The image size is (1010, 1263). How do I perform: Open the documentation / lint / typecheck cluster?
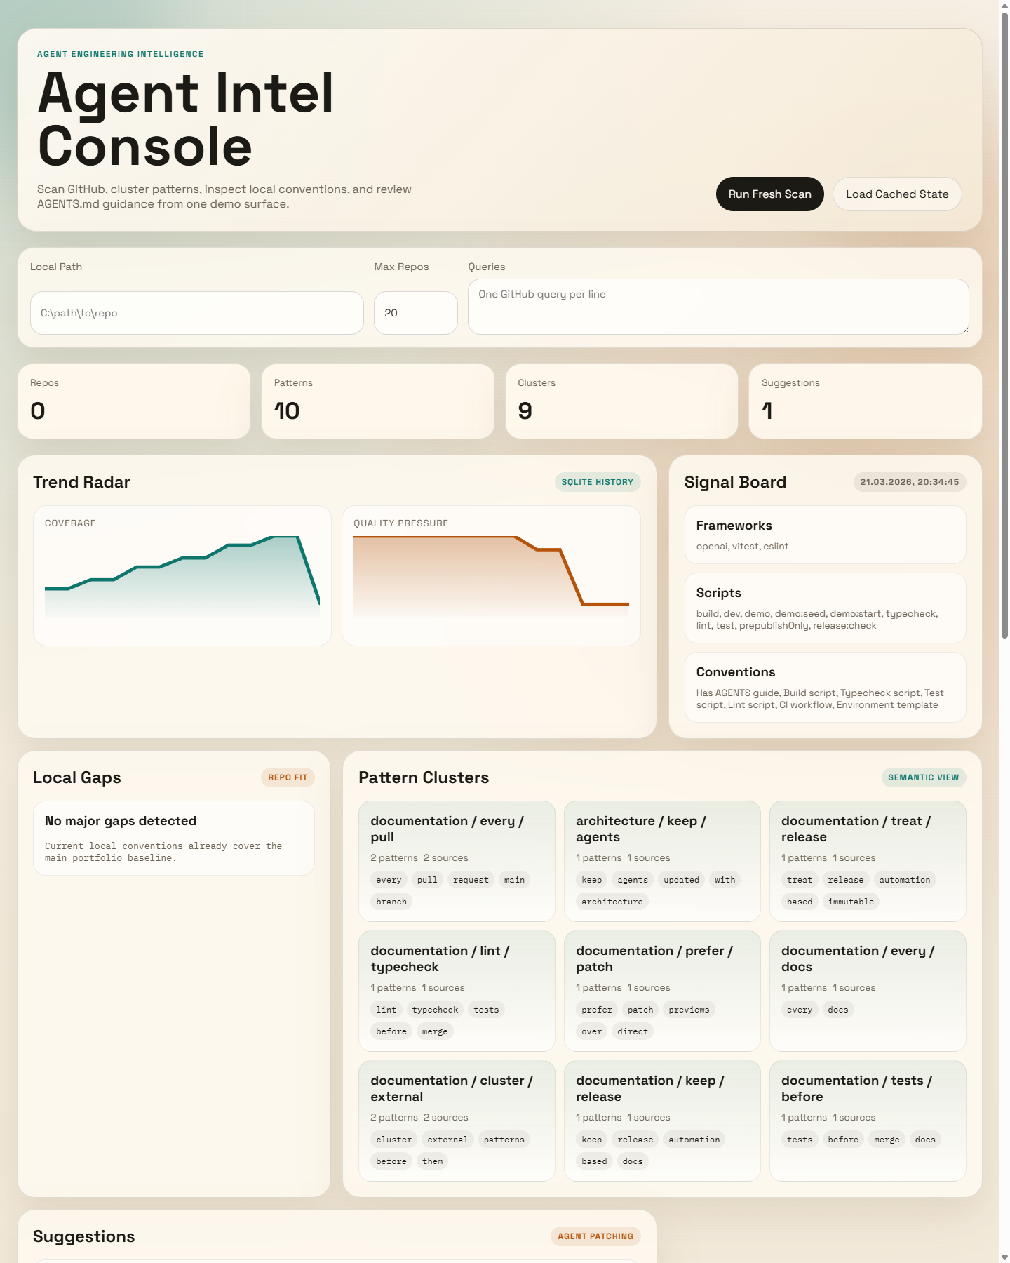click(x=457, y=991)
